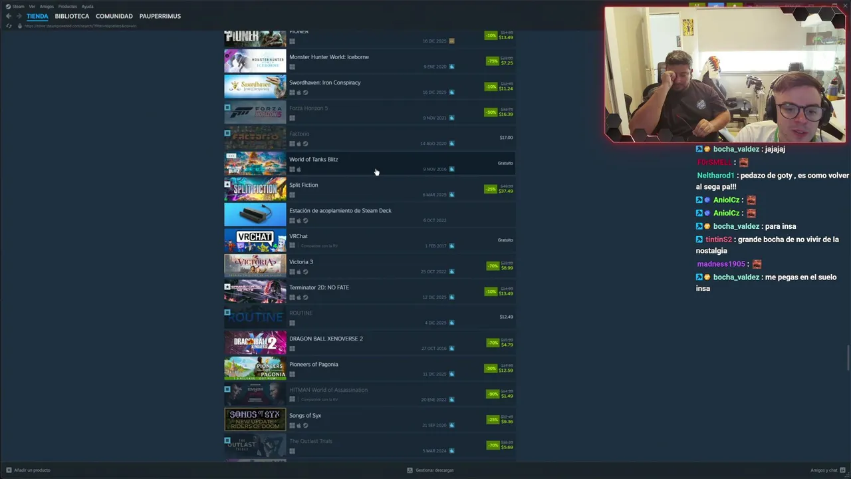The height and width of the screenshot is (479, 851).
Task: Click the review icon on World of Tanks Blitz
Action: coord(452,169)
